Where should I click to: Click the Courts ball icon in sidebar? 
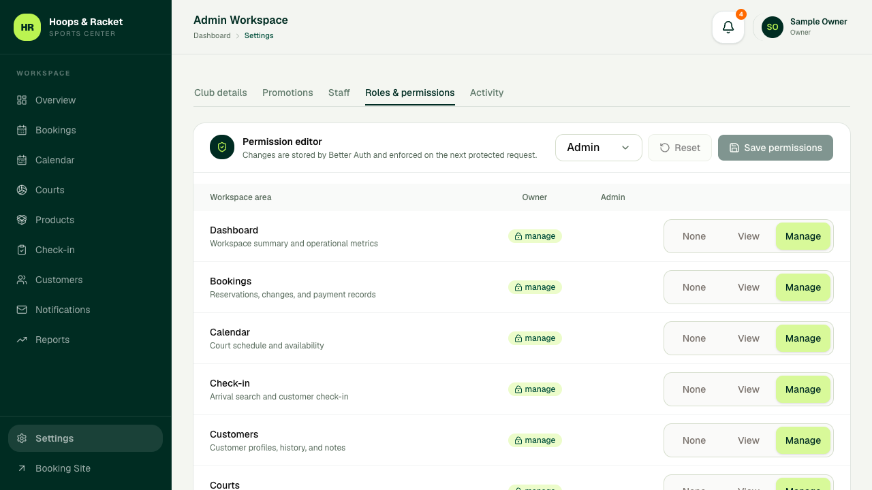22,190
